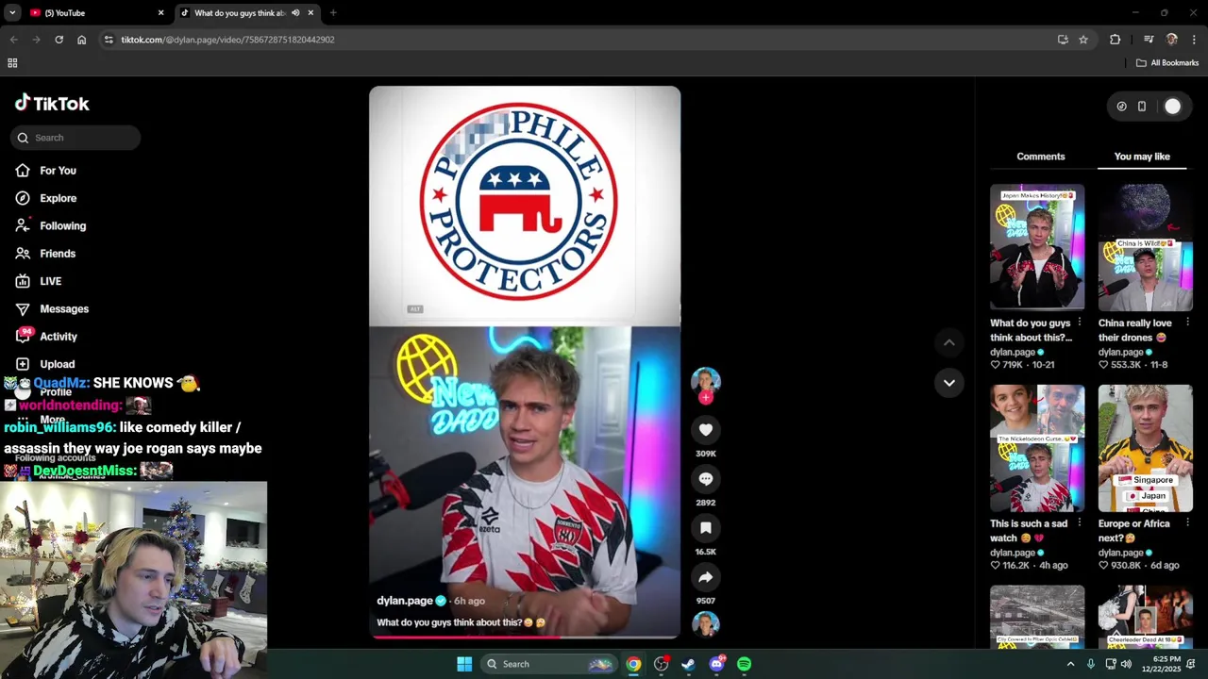Open the Chrome profile avatar
The image size is (1208, 679).
point(1172,40)
